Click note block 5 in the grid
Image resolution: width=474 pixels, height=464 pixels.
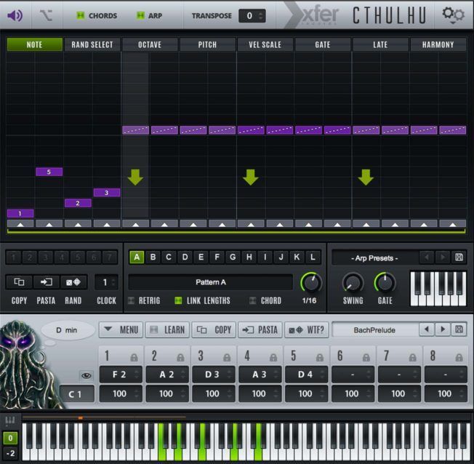tap(49, 172)
